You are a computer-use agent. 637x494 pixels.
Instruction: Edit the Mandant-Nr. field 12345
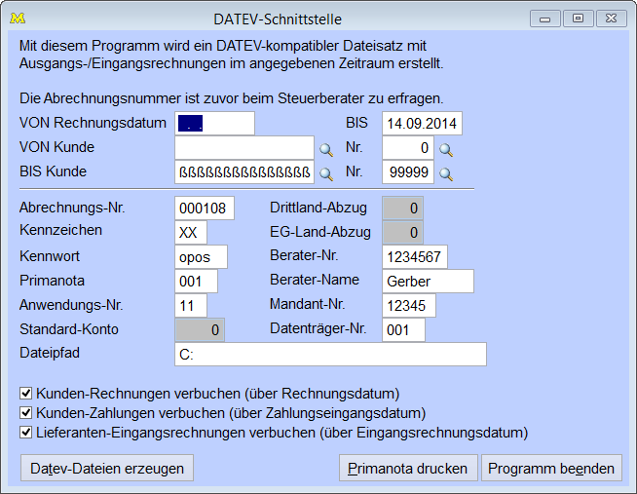click(x=409, y=306)
